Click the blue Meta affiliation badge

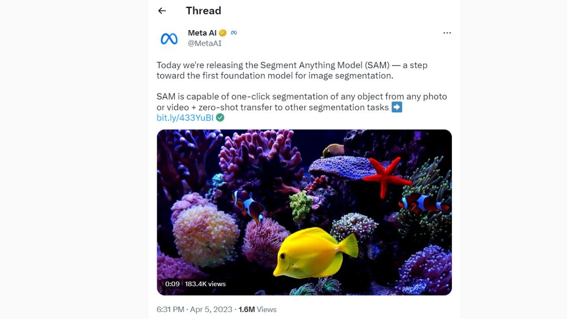click(x=234, y=33)
